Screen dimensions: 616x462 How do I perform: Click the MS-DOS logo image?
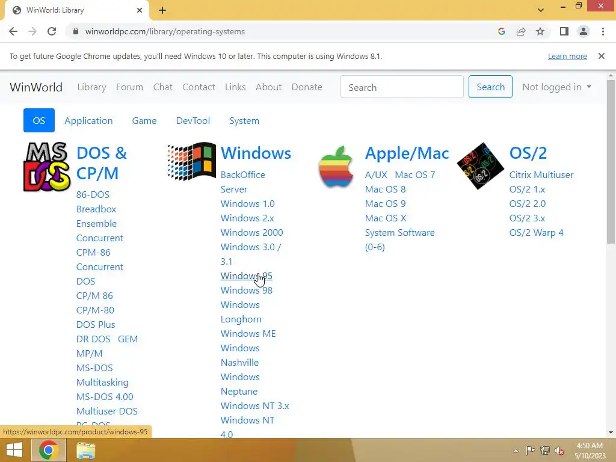[47, 167]
